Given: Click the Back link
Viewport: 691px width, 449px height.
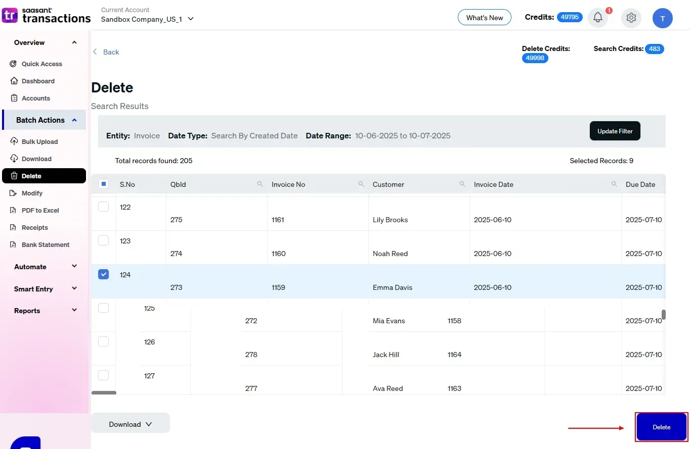Looking at the screenshot, I should pyautogui.click(x=111, y=52).
